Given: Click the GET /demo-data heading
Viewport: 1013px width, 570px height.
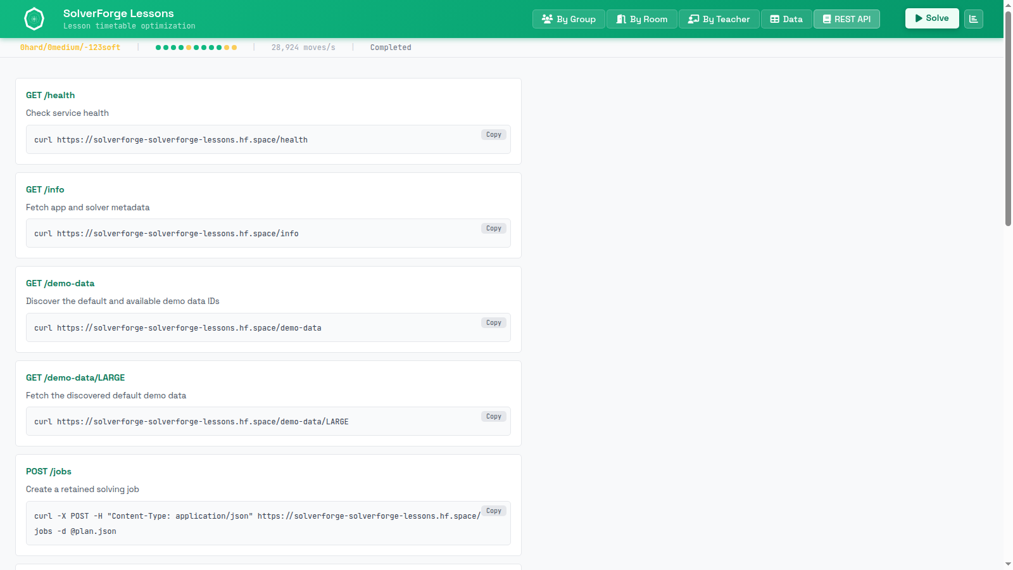Looking at the screenshot, I should pos(60,283).
